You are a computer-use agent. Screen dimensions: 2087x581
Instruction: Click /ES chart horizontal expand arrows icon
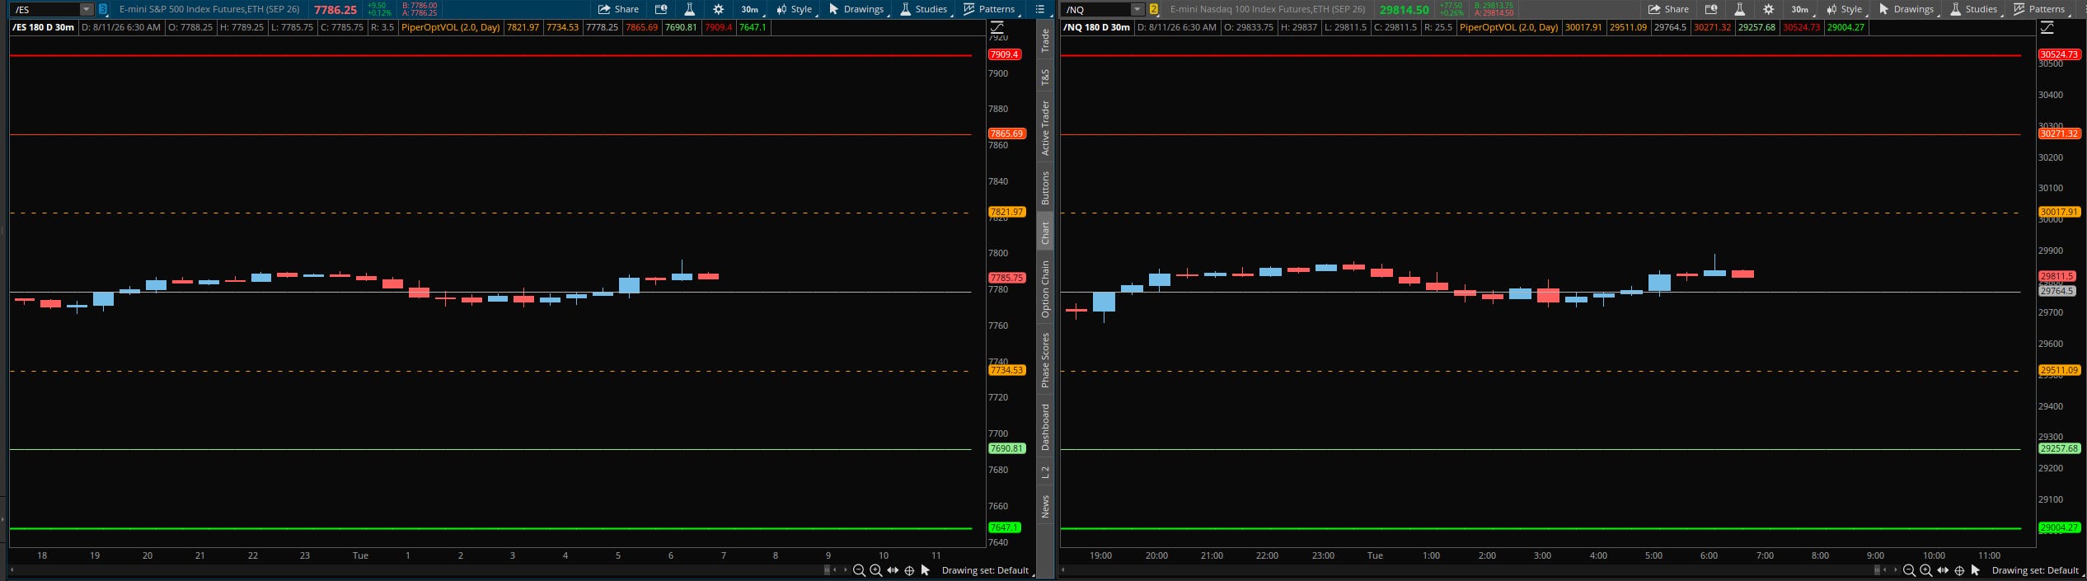[x=893, y=570]
